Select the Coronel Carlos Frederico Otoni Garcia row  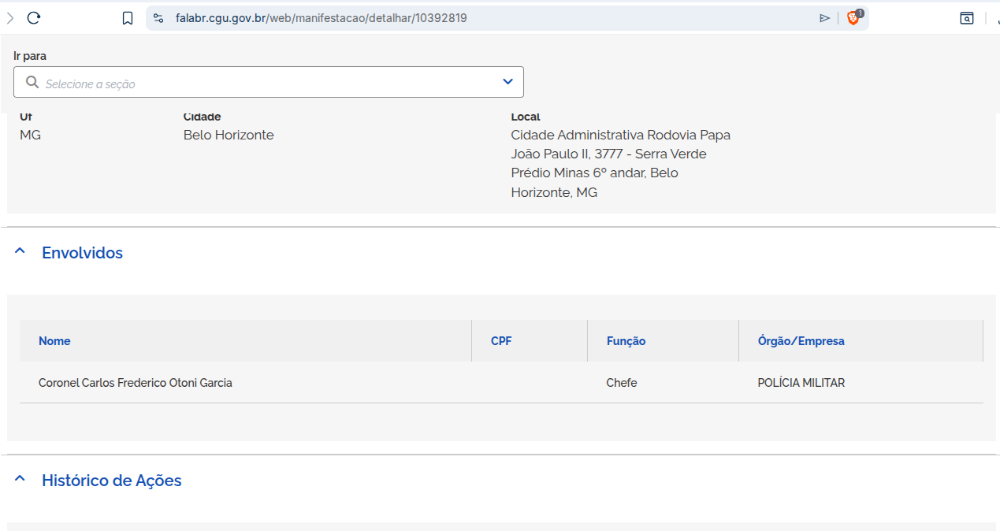click(x=136, y=383)
